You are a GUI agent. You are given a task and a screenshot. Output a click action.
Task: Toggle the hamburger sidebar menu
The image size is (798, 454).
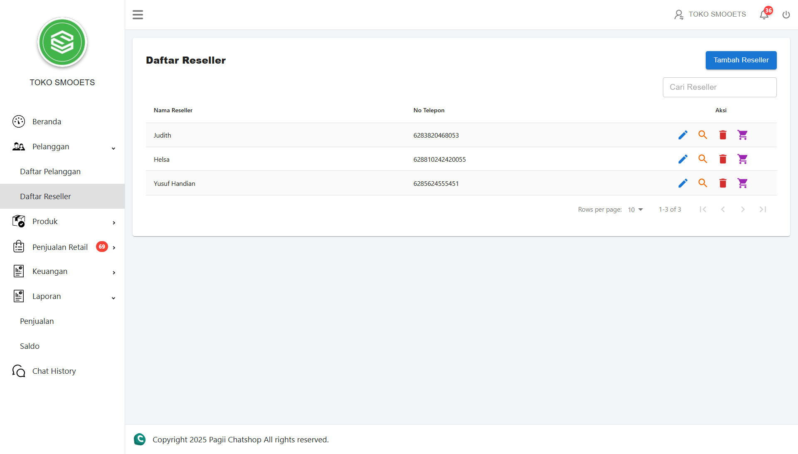[138, 15]
